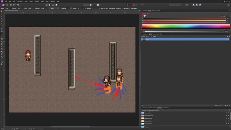Open the Effects tab
This screenshot has height=130, width=231.
(154, 34)
